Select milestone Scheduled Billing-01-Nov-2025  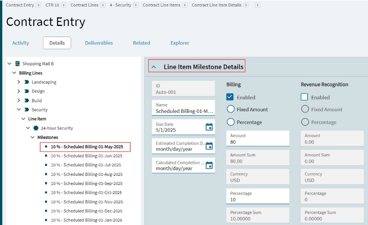[87, 202]
